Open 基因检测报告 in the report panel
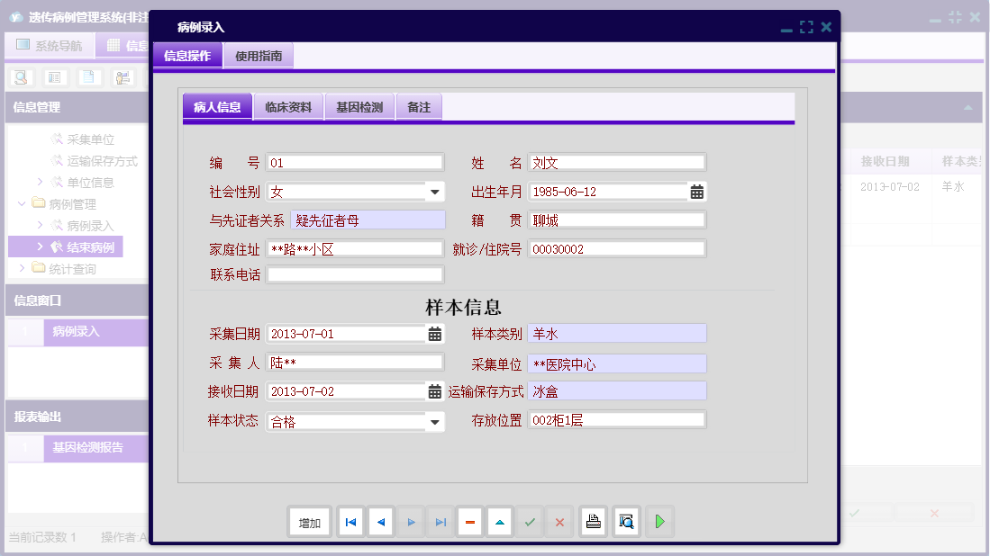 [87, 447]
